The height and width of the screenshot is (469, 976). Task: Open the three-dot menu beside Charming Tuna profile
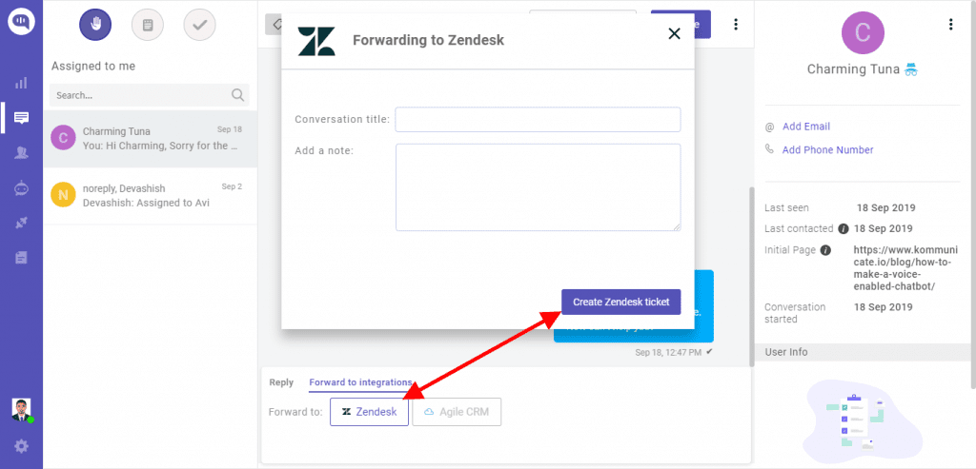pos(950,24)
